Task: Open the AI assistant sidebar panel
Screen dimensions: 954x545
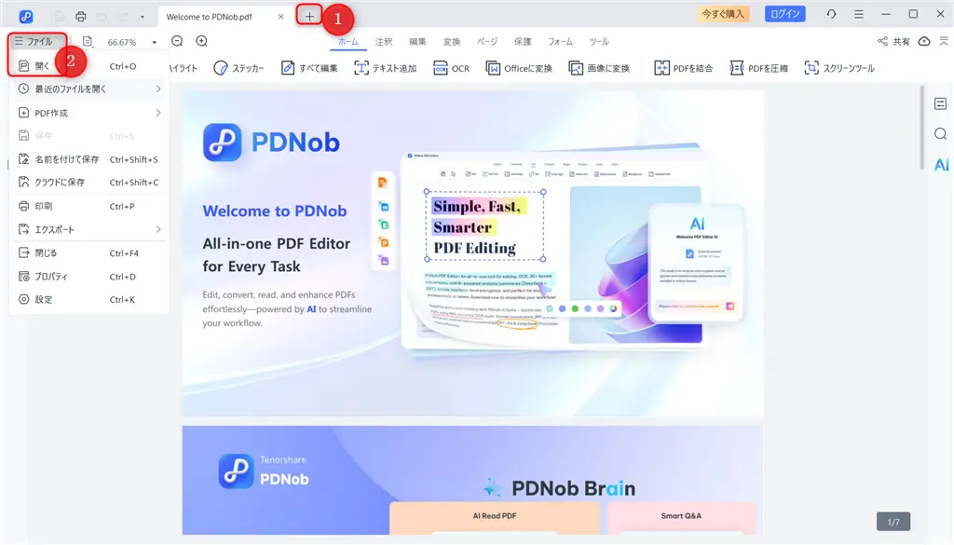Action: pyautogui.click(x=940, y=163)
